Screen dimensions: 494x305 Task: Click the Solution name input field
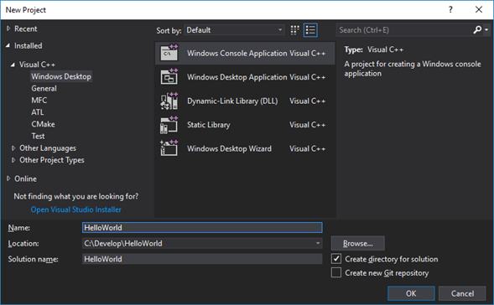click(x=202, y=259)
